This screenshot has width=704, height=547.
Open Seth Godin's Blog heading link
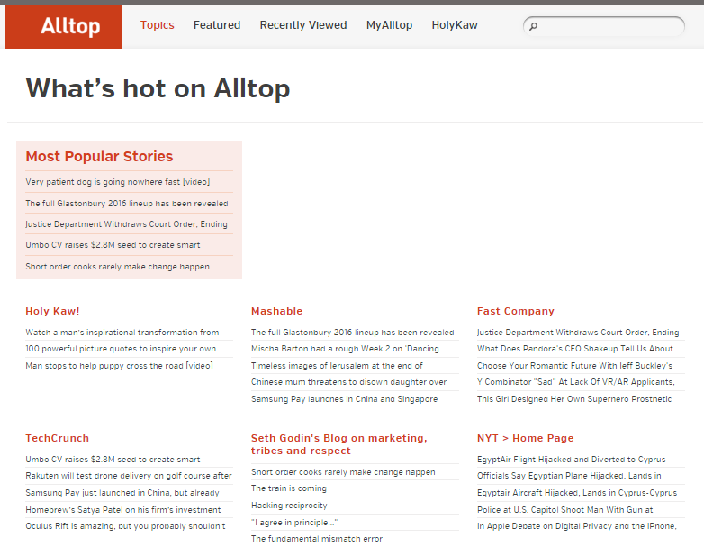click(339, 444)
